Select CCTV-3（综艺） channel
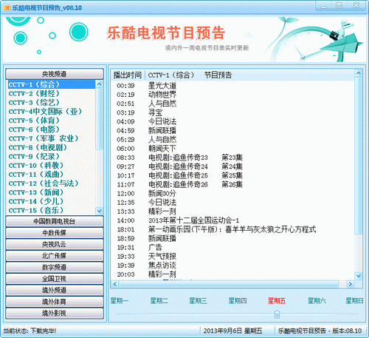369x338 pixels. pyautogui.click(x=51, y=103)
